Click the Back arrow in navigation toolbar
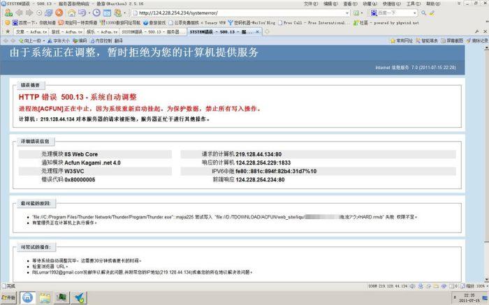Image resolution: width=489 pixels, height=305 pixels. point(20,13)
